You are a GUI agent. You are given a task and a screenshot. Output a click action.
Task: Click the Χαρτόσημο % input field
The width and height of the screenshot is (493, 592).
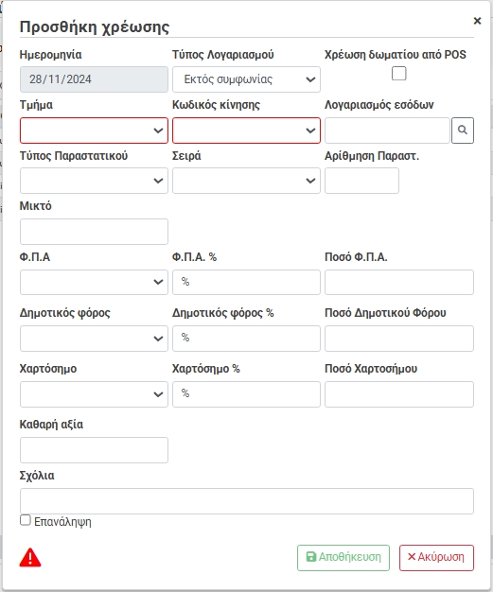click(246, 394)
